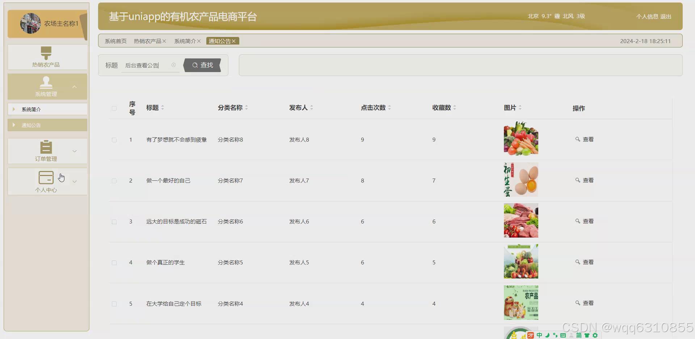Expand the 订单管理 section chevron

pos(75,151)
